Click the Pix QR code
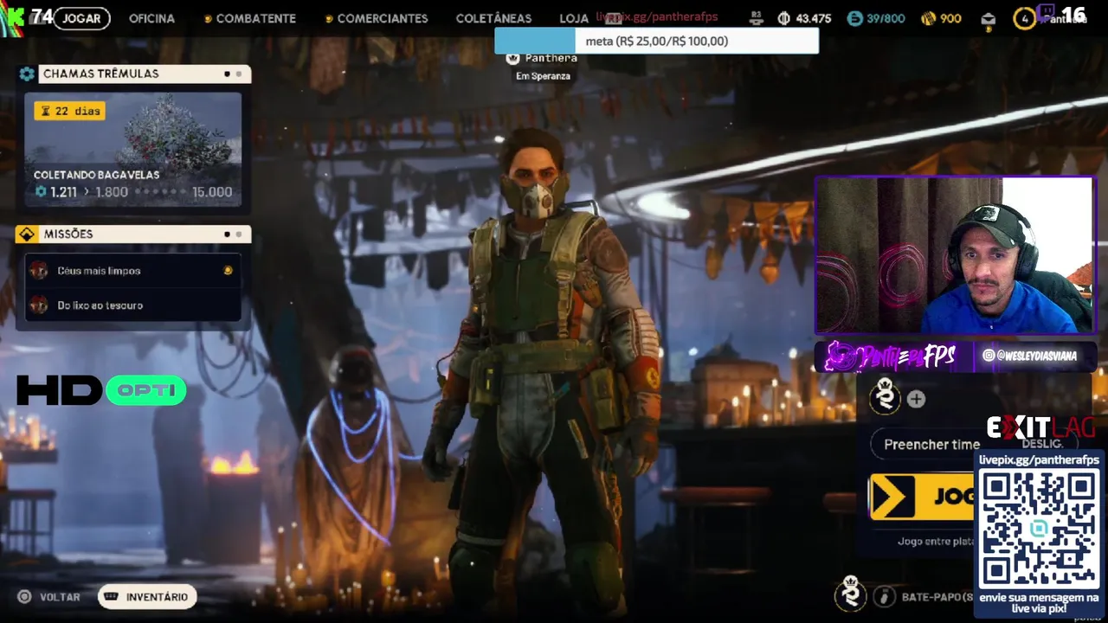This screenshot has width=1108, height=623. 1039,530
